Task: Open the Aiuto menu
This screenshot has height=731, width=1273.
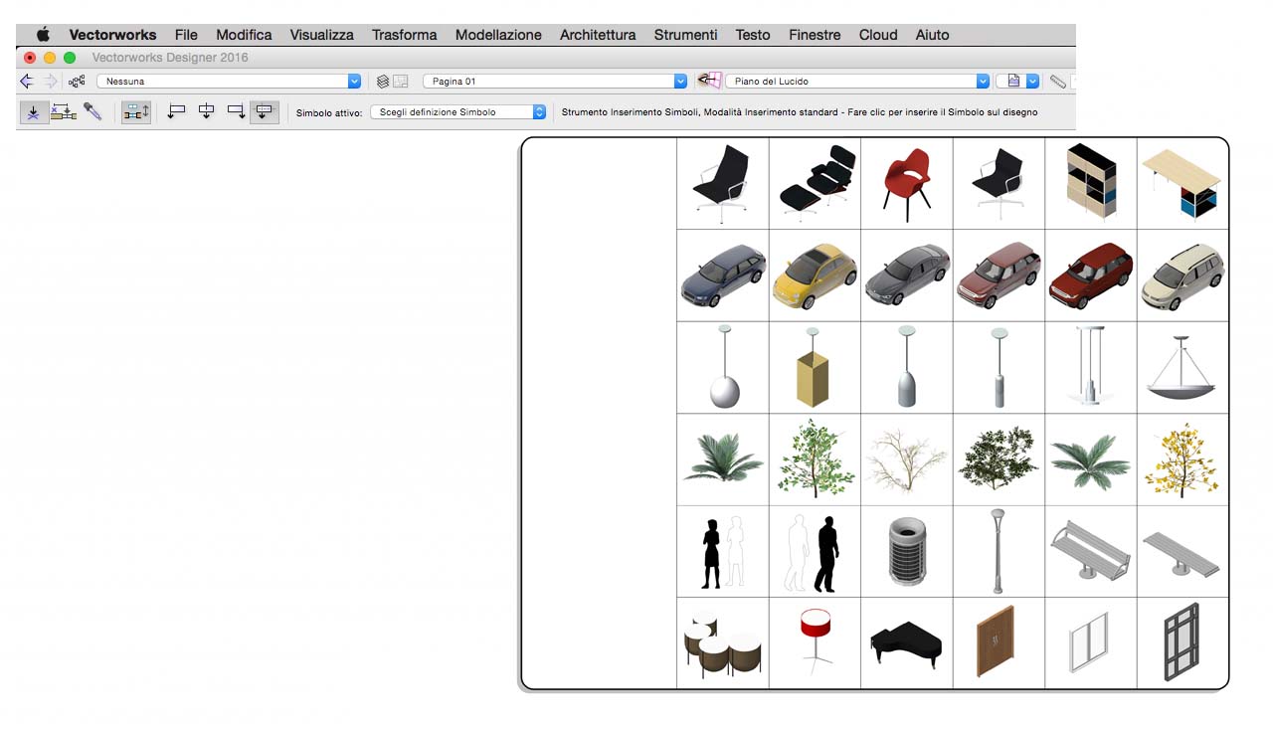Action: 932,35
